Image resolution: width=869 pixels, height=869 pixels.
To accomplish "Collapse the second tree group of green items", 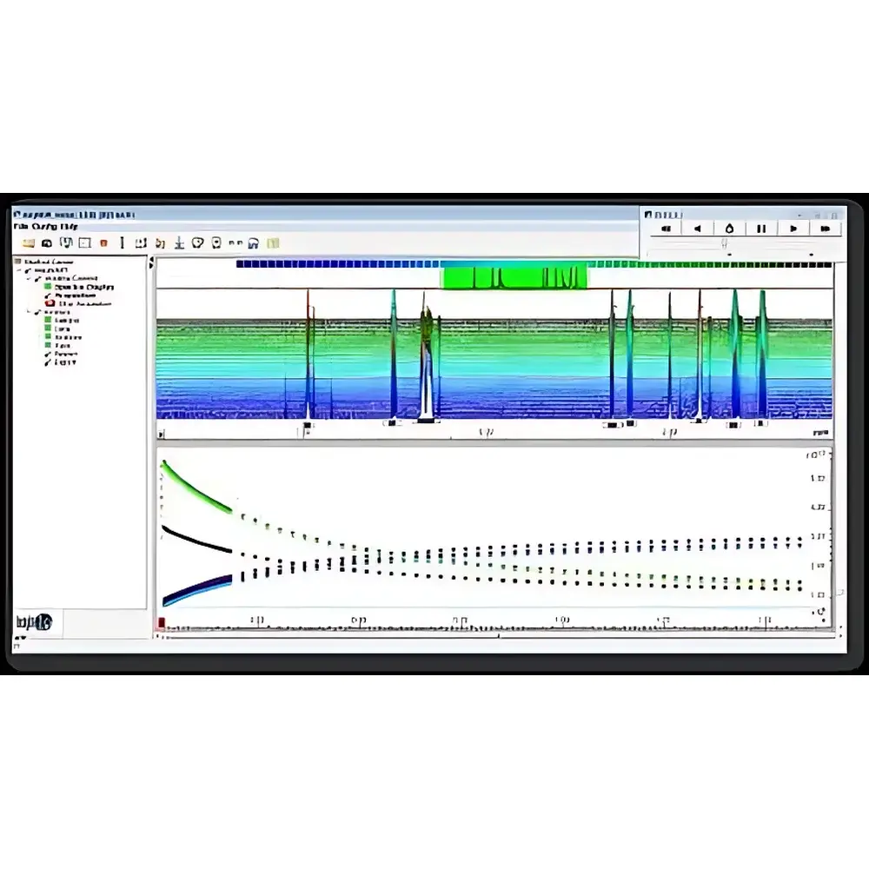I will pos(29,312).
